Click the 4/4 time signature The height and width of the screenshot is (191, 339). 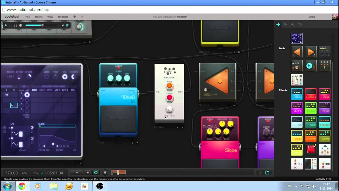point(24,173)
